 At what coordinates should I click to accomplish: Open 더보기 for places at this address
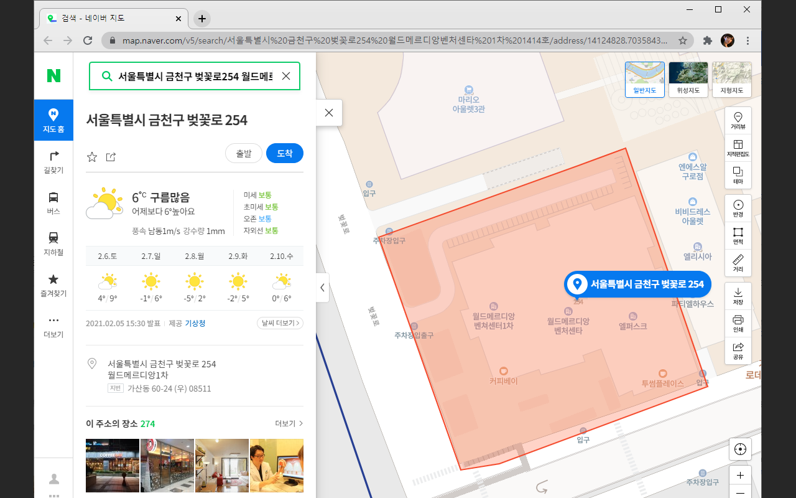pyautogui.click(x=289, y=423)
